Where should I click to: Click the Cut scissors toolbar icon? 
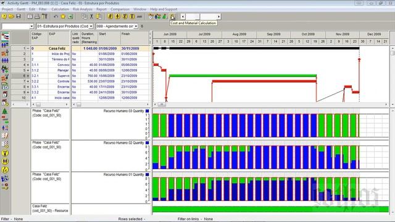tap(91, 17)
